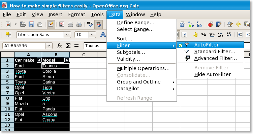Screen dimensions: 253x134
Task: Click Show Draw Functions icon
Action: [x=219, y=25]
